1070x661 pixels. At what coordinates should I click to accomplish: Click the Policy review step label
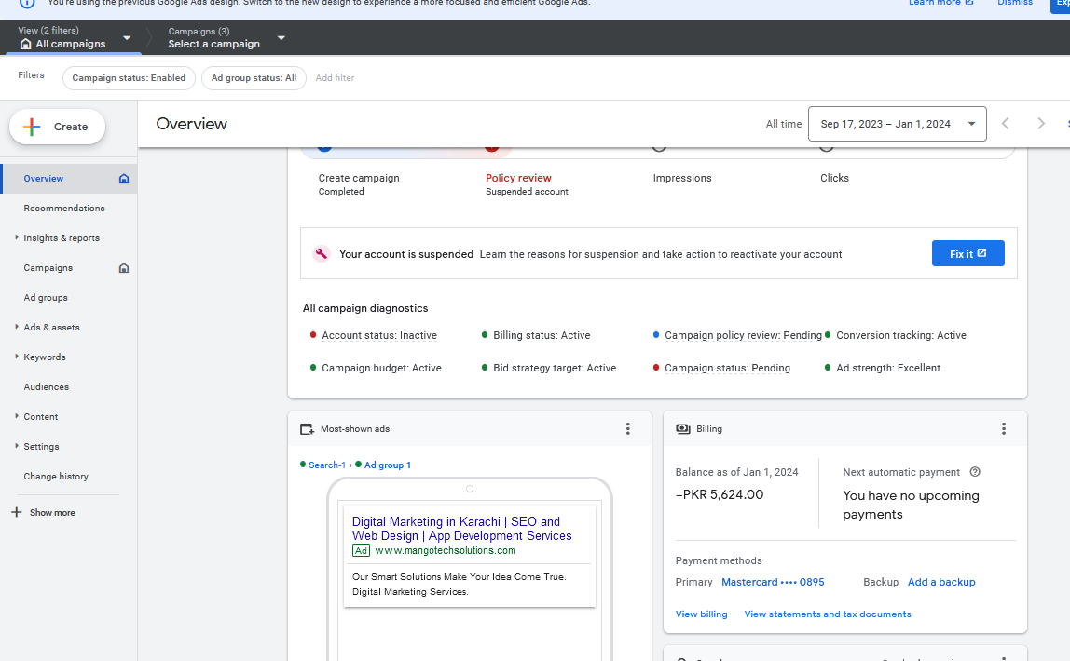point(518,178)
